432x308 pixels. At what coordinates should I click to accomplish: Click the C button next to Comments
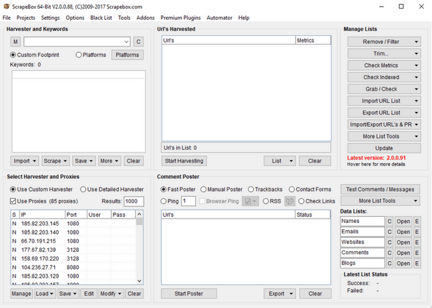point(389,253)
